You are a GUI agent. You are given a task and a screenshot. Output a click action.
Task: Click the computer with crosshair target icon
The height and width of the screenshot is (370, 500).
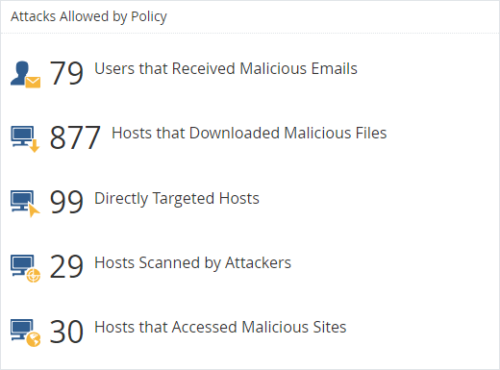click(25, 268)
